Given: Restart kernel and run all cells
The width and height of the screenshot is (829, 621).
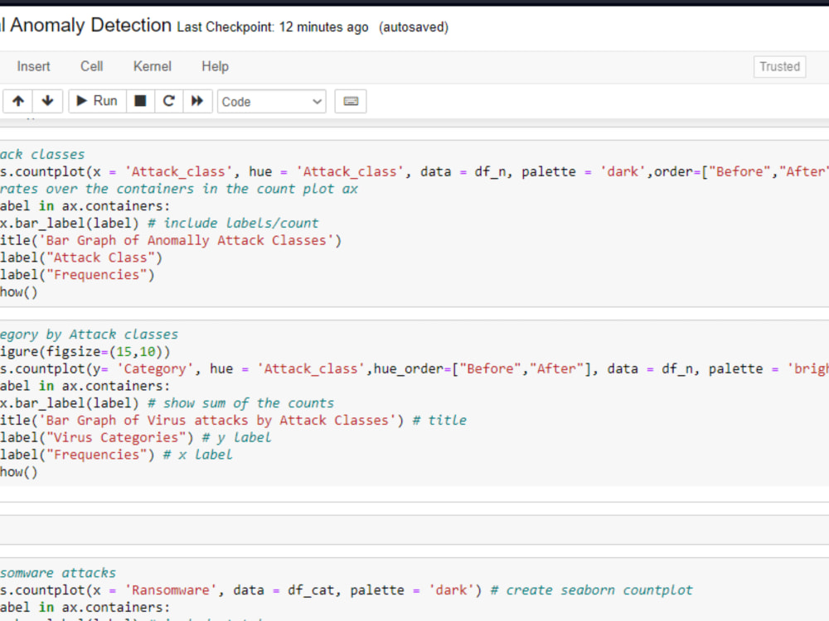Looking at the screenshot, I should click(x=197, y=100).
